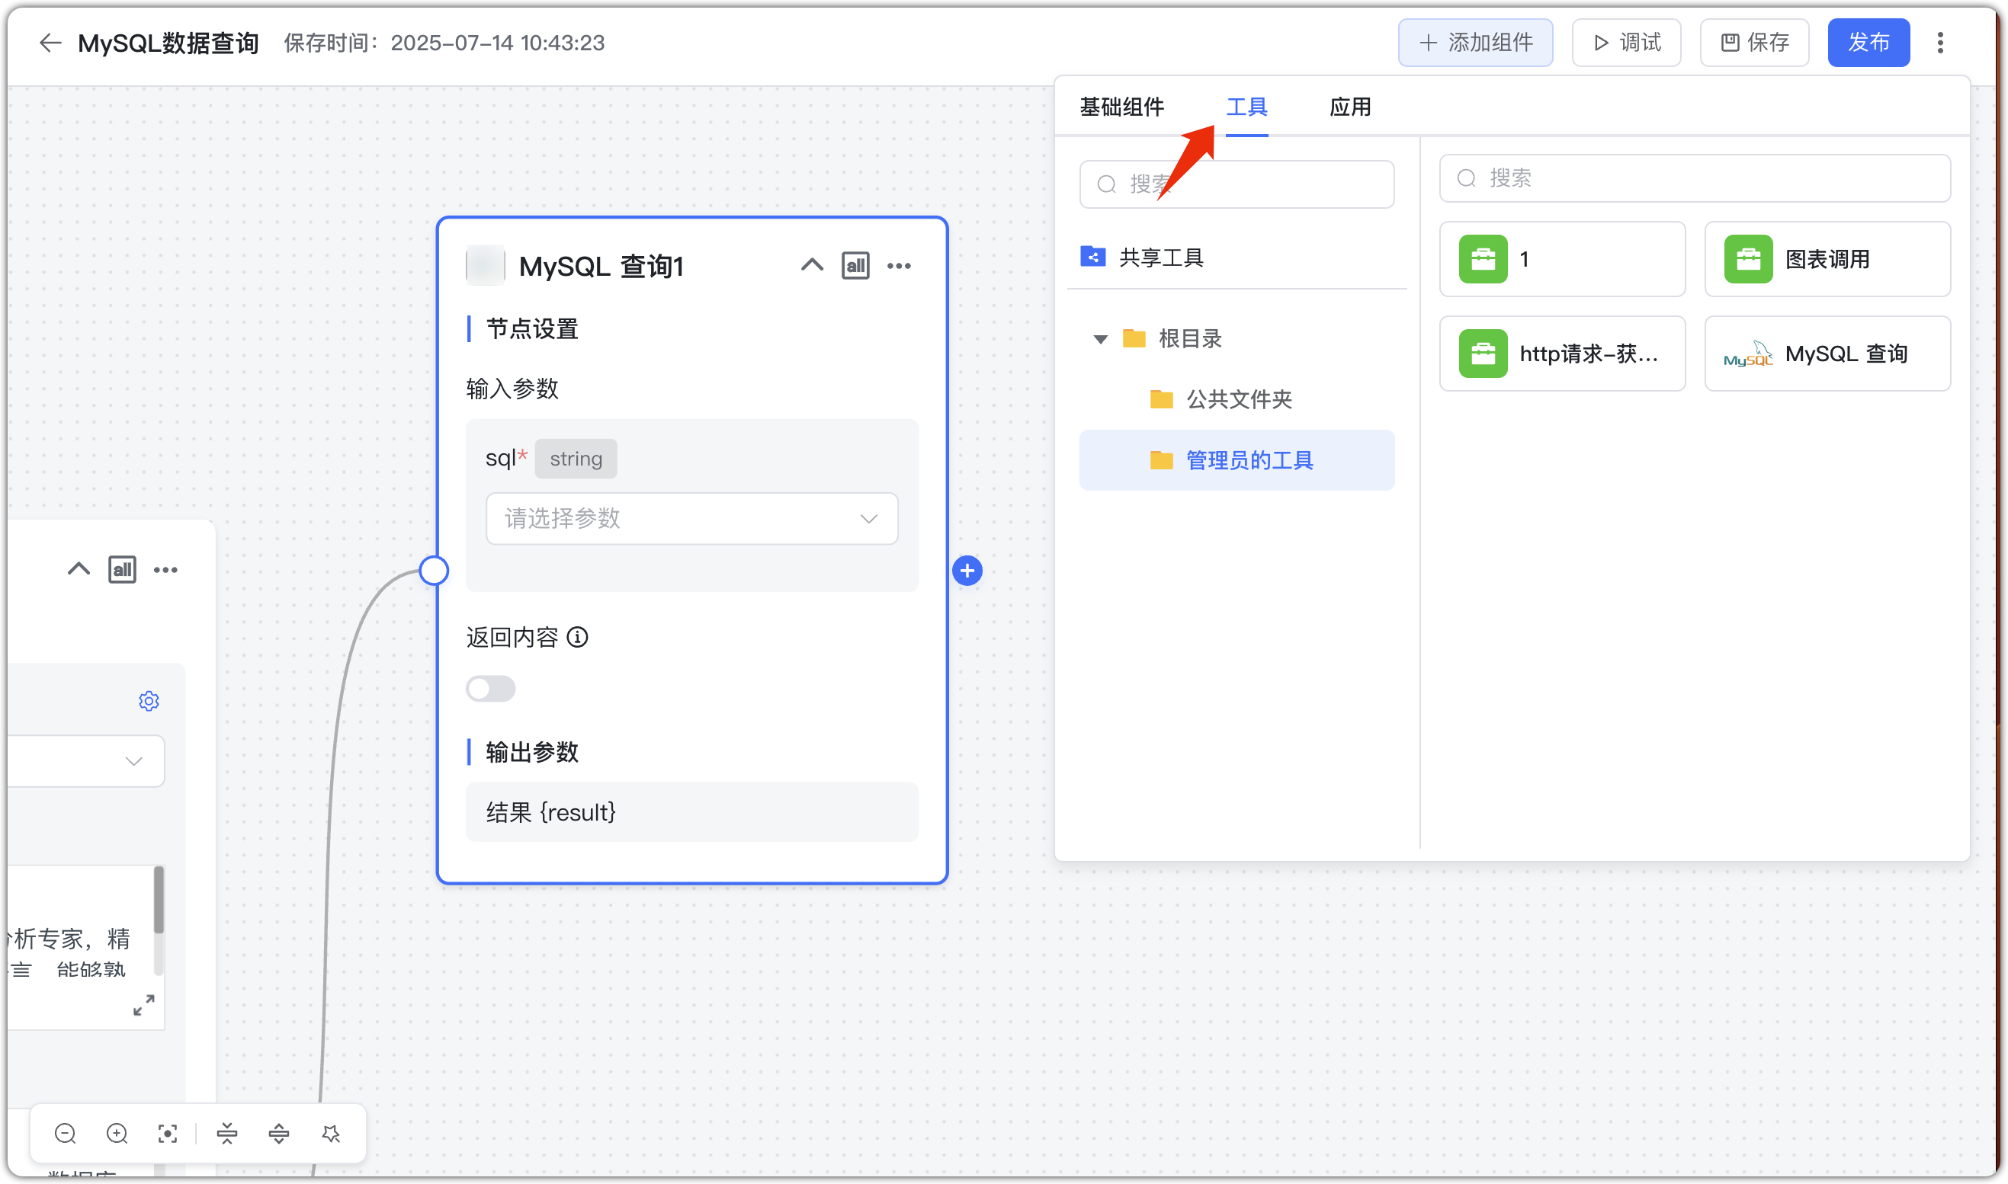This screenshot has height=1184, width=2008.
Task: Publish the workflow with 发布
Action: 1868,43
